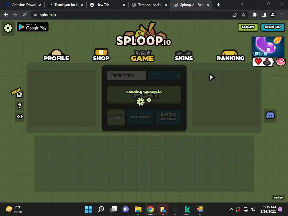
Task: Expand the server selection dropdown
Action: [165, 75]
